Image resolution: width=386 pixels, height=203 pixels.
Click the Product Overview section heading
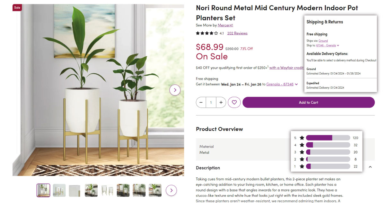click(x=219, y=129)
